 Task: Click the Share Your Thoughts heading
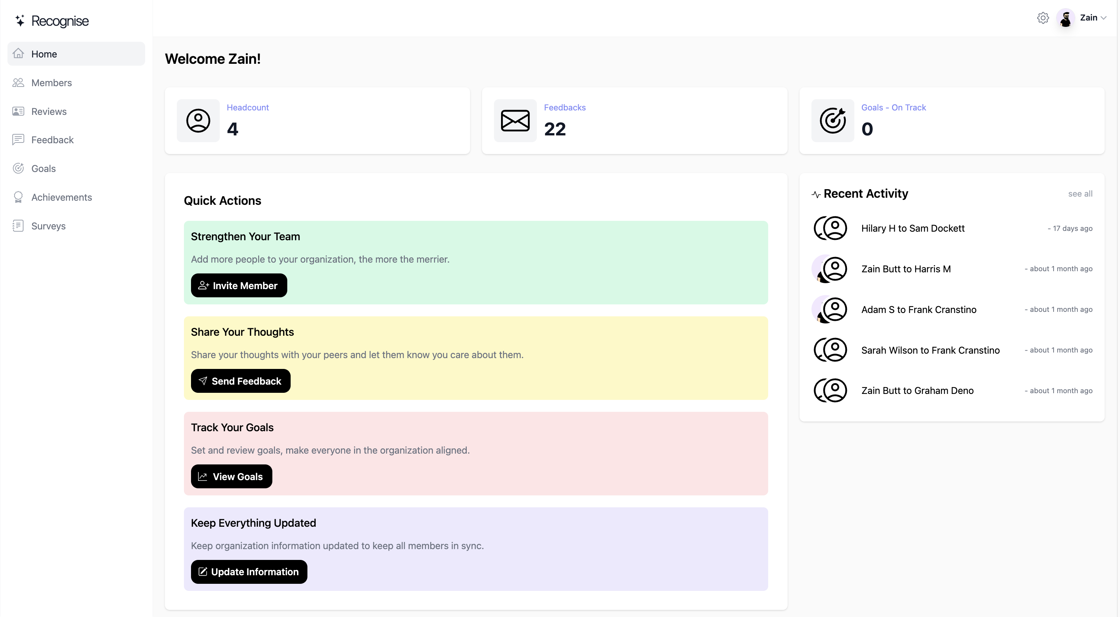pos(242,332)
